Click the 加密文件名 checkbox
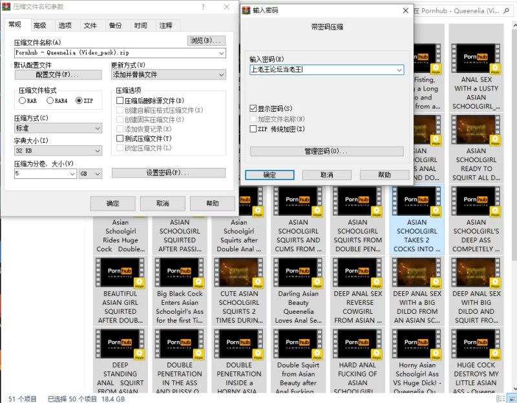 253,119
